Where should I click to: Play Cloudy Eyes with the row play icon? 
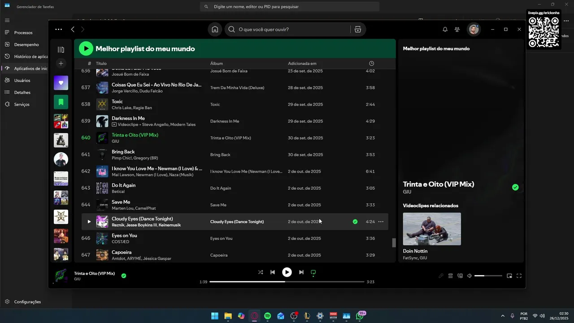coord(89,222)
